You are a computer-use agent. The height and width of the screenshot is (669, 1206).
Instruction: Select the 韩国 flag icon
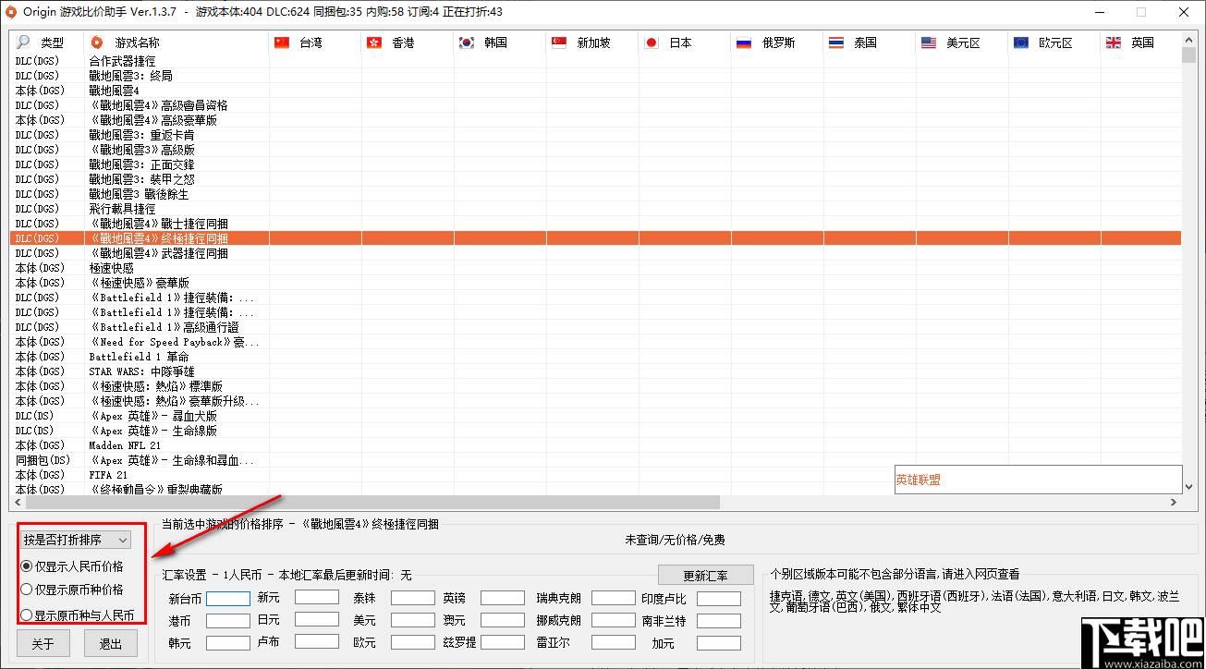467,42
